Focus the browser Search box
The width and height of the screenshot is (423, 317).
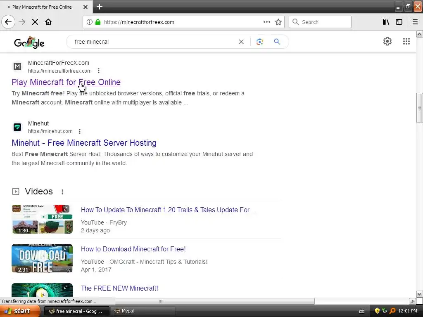click(x=320, y=22)
